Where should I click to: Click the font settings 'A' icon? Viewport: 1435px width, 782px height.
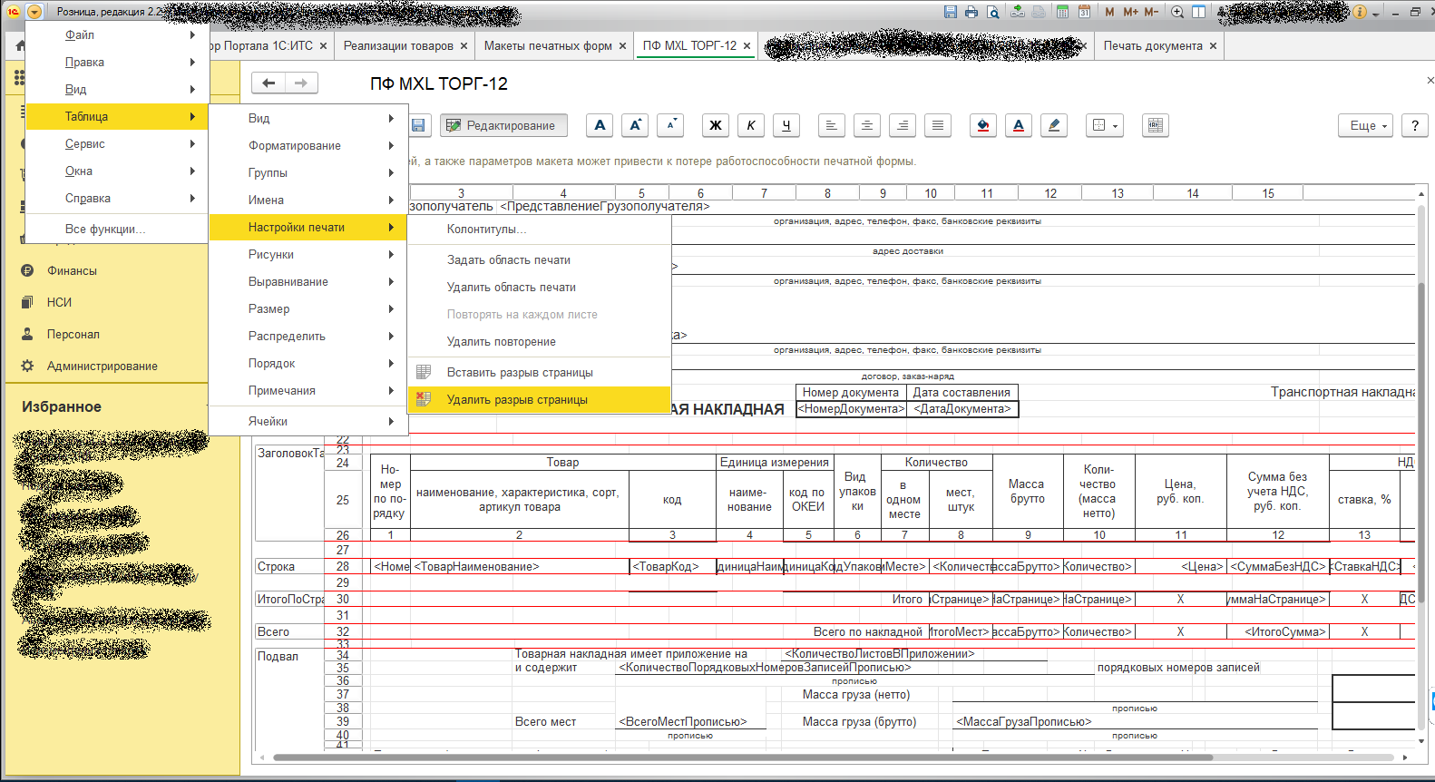tap(600, 125)
